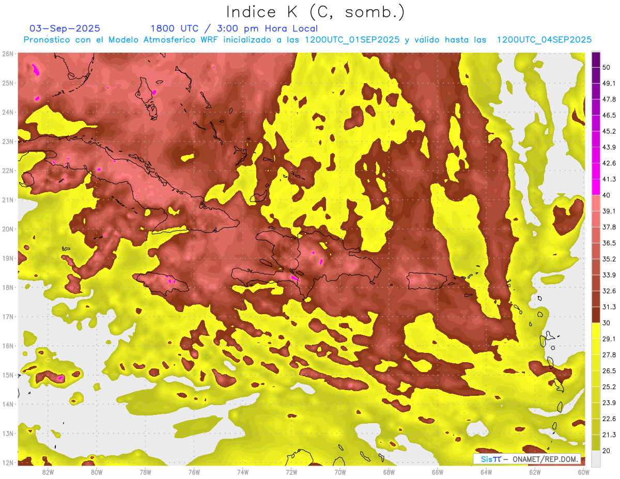620x479 pixels.
Task: Click the "60W" longitude axis label
Action: click(583, 472)
